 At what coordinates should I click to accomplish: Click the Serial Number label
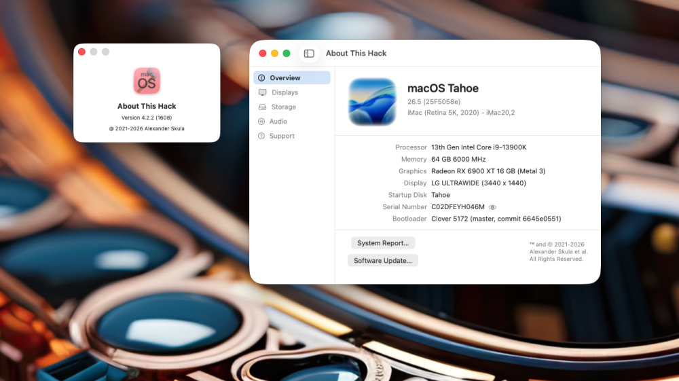pos(405,207)
